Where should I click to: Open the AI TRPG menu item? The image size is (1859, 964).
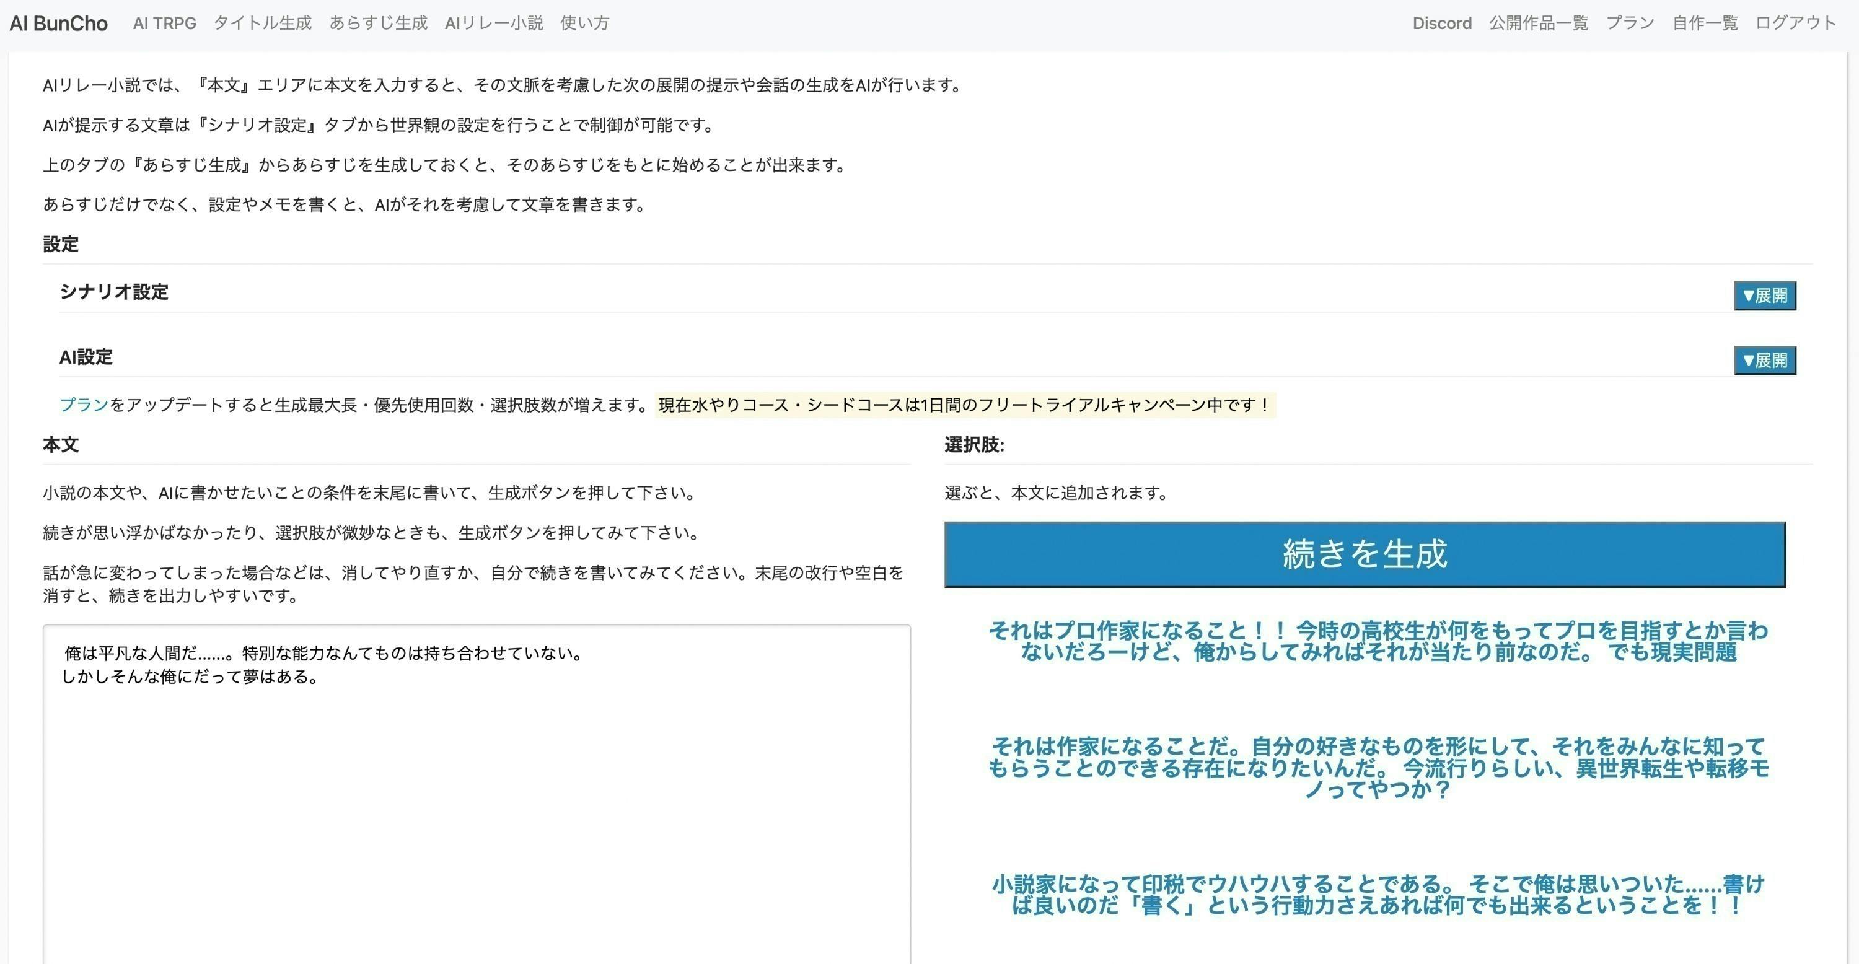pyautogui.click(x=165, y=23)
